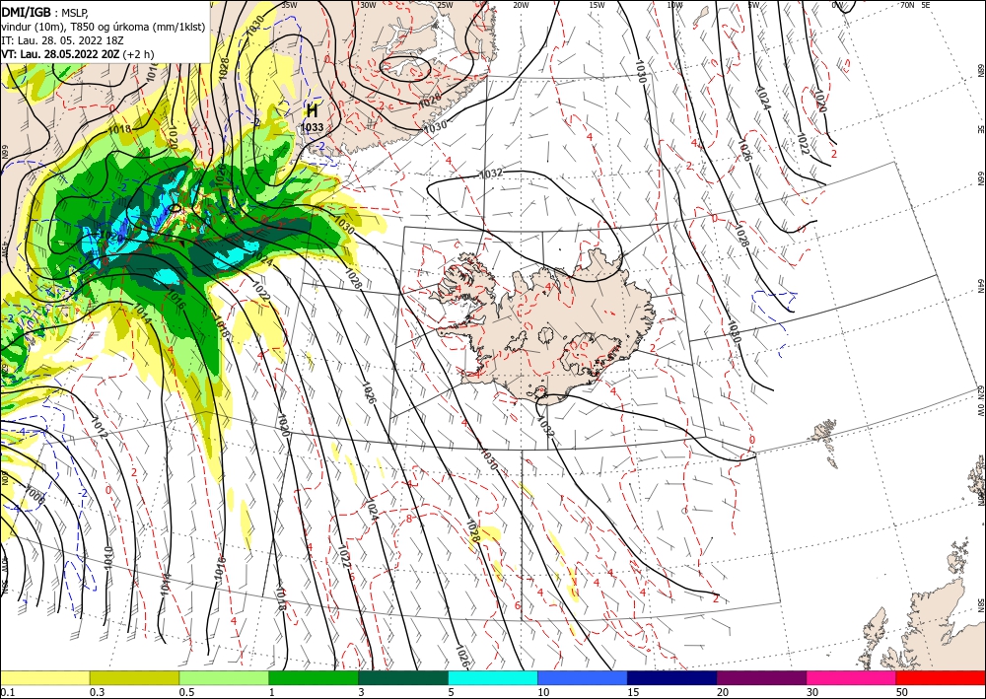
Task: Pick the cyan 5–10 mm legend swatch
Action: coord(493,677)
